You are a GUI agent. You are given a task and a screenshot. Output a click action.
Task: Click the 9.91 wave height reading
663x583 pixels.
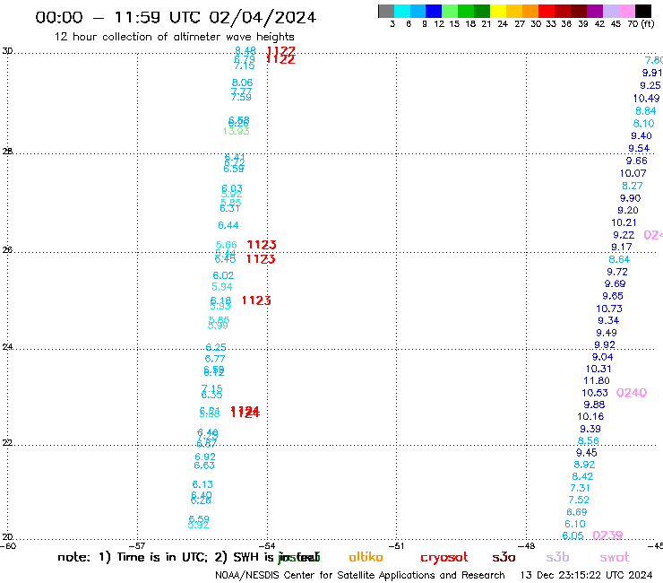(651, 73)
